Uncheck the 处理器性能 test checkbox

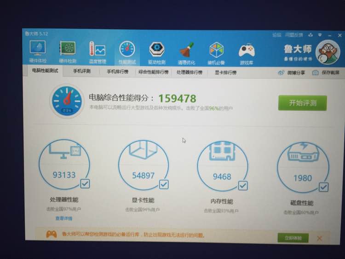[x=85, y=183]
